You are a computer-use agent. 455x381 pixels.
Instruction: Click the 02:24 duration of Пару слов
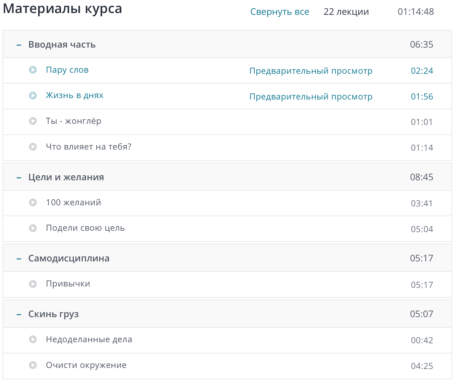(x=422, y=71)
